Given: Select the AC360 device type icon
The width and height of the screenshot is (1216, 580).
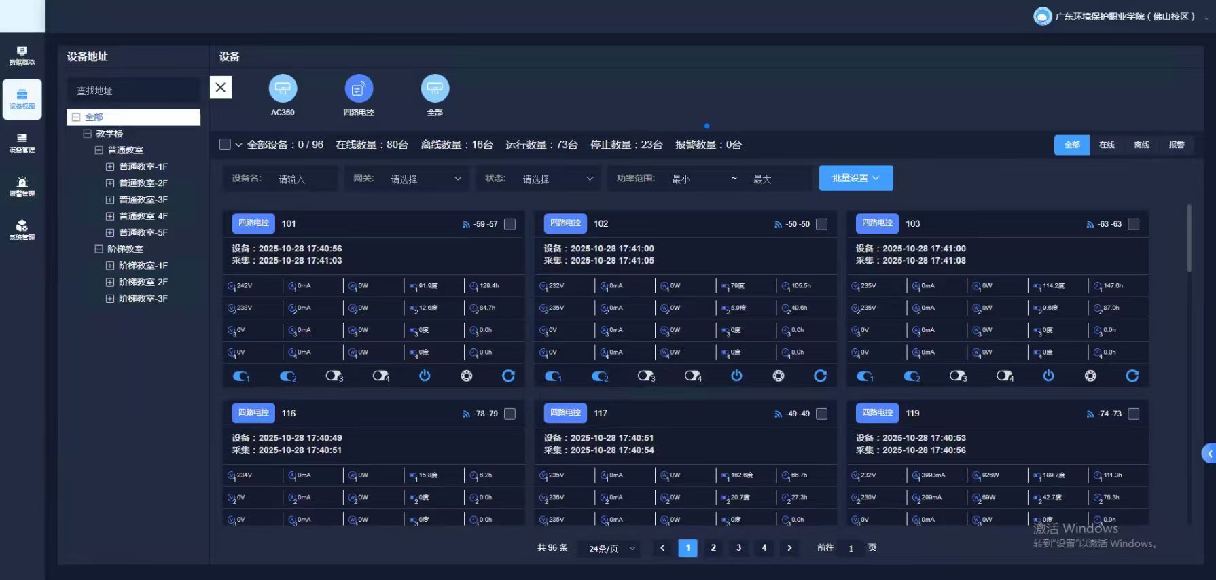Looking at the screenshot, I should tap(283, 89).
